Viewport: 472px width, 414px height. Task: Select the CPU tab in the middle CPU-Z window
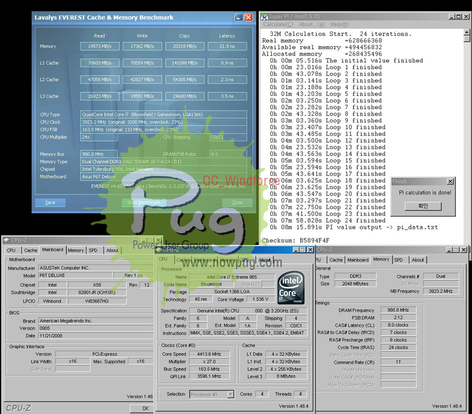pyautogui.click(x=163, y=259)
